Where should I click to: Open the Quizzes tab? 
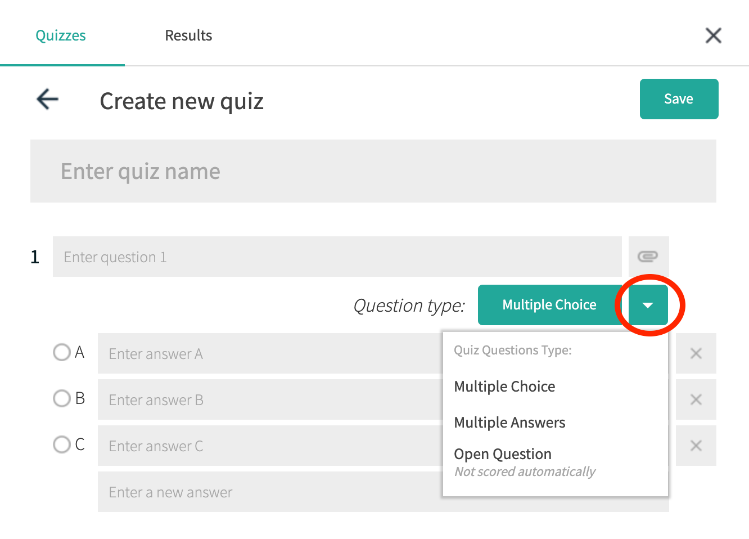point(61,35)
